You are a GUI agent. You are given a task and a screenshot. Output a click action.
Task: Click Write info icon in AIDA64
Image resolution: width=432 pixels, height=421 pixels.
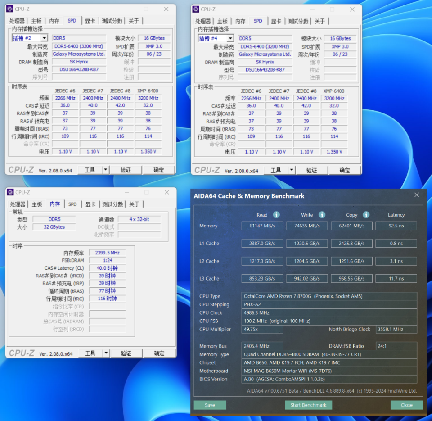coord(322,215)
